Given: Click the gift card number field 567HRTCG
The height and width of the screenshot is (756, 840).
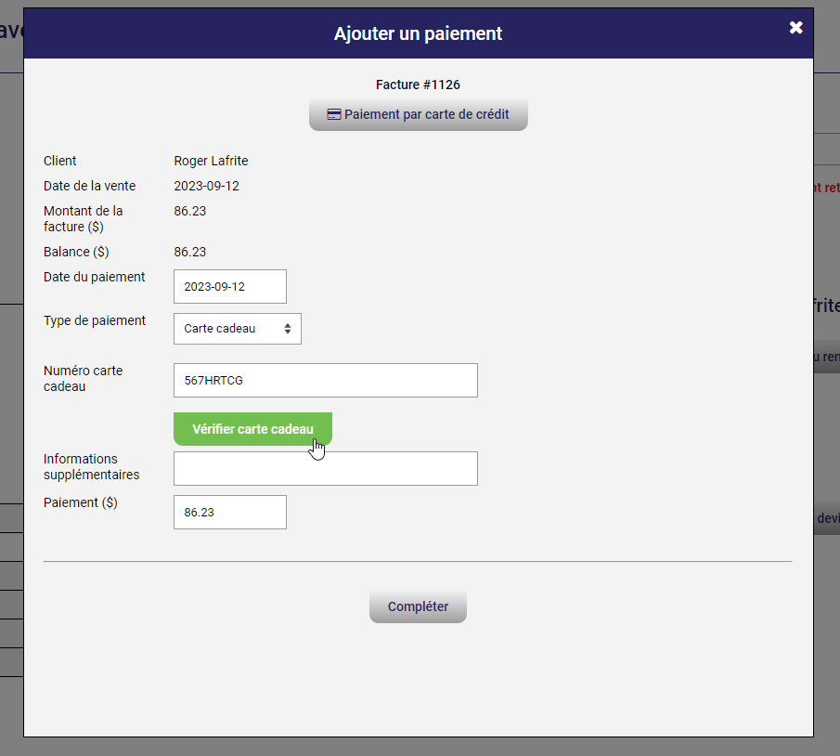Looking at the screenshot, I should point(325,380).
